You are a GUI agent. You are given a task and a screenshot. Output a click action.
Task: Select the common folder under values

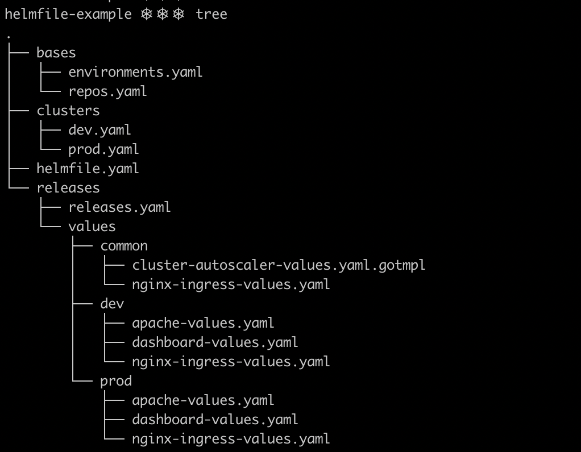click(124, 245)
